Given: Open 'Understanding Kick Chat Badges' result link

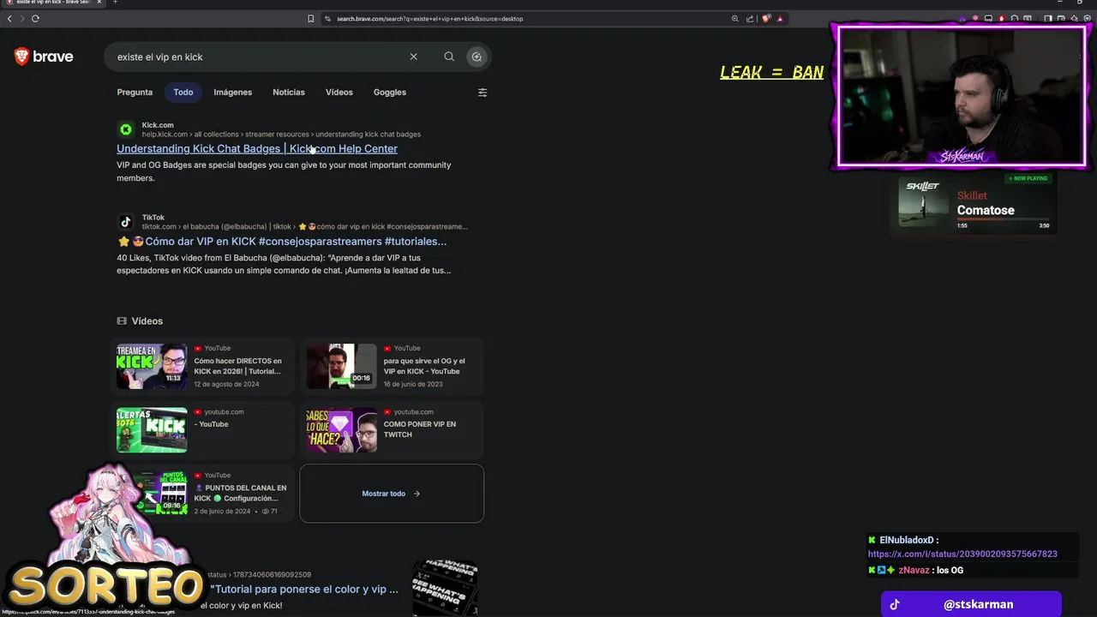Looking at the screenshot, I should (257, 148).
